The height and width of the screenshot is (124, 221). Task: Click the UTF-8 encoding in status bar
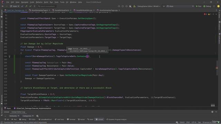(194, 122)
